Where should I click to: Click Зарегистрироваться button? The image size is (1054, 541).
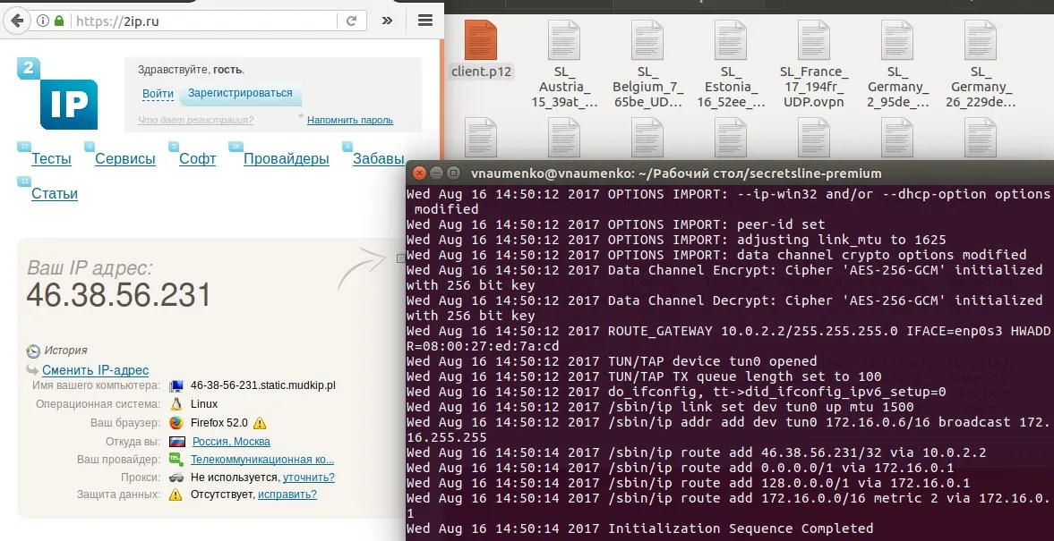click(240, 93)
